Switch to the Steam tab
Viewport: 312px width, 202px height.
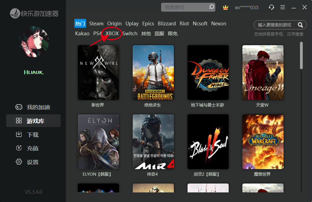coord(96,23)
